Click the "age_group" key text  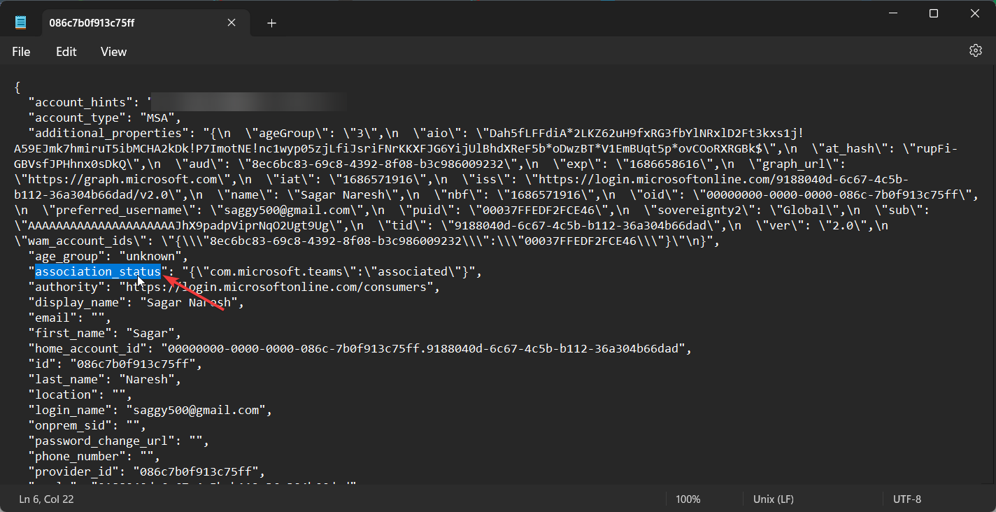tap(66, 256)
